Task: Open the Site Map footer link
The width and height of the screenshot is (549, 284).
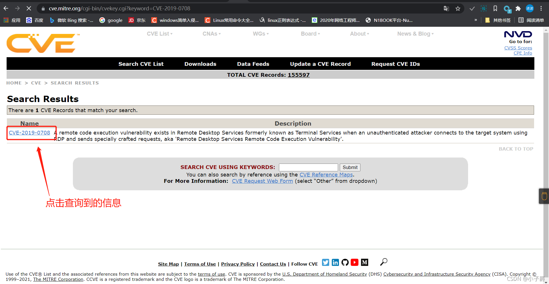Action: click(168, 264)
